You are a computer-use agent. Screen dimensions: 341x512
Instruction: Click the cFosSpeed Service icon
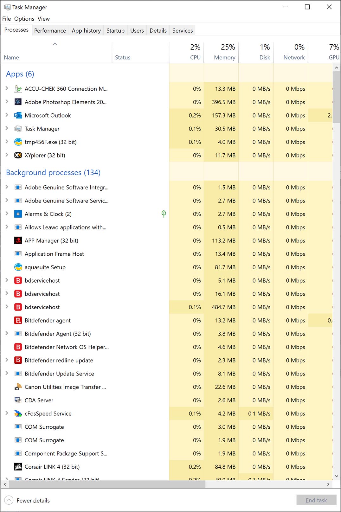point(18,413)
